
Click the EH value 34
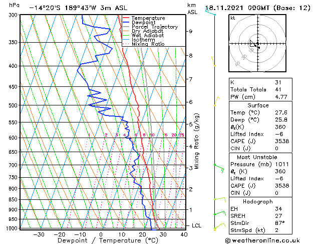278,209
